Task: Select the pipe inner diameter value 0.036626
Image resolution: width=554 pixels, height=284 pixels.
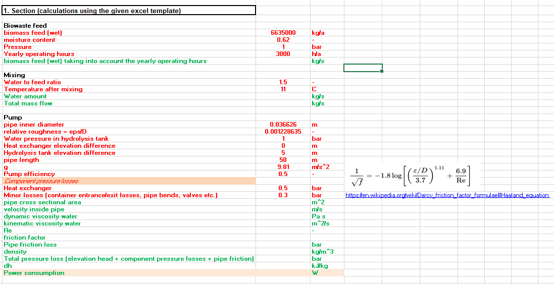Action: click(283, 125)
